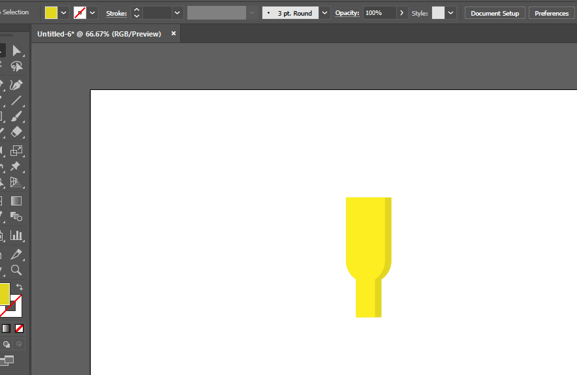Select the Paintbrush tool
The image size is (577, 375).
(x=16, y=116)
